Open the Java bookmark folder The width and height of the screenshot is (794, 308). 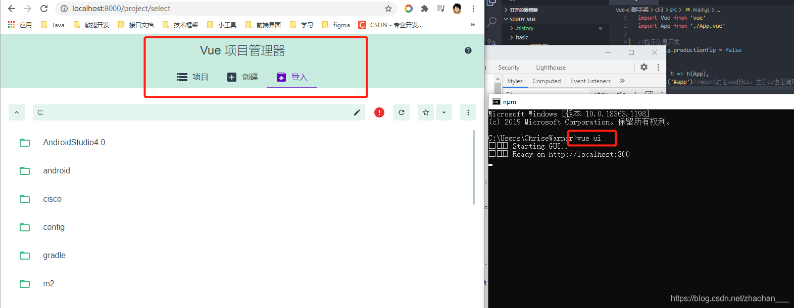pos(53,25)
